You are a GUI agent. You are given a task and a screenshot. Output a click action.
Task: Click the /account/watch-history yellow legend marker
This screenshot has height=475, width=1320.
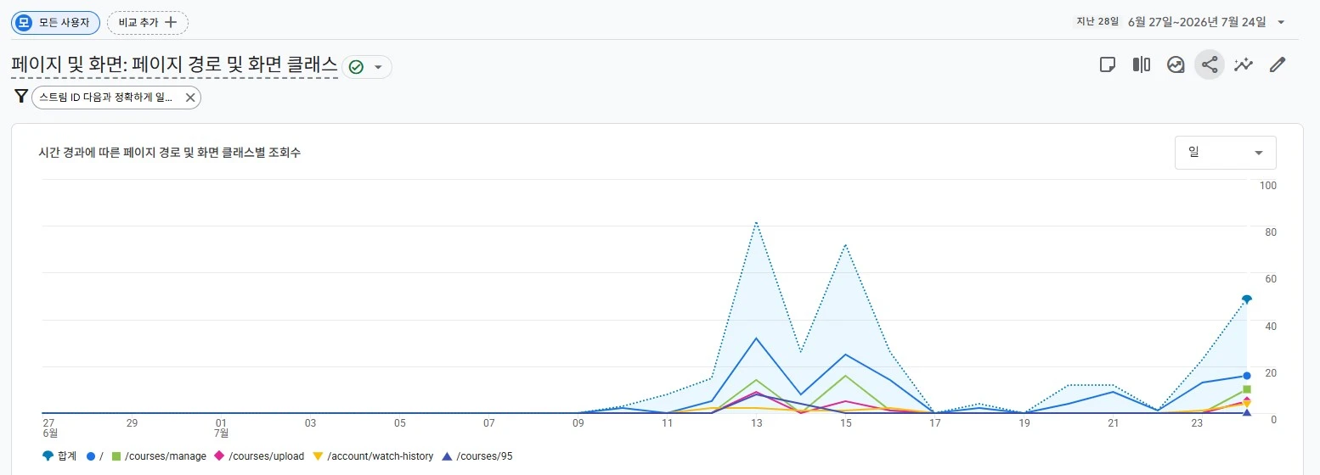pyautogui.click(x=318, y=456)
